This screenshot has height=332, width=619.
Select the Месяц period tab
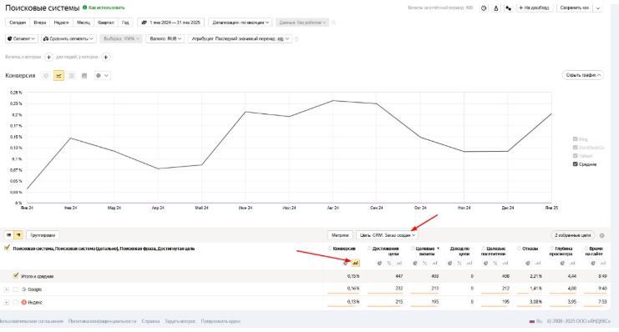coord(84,23)
